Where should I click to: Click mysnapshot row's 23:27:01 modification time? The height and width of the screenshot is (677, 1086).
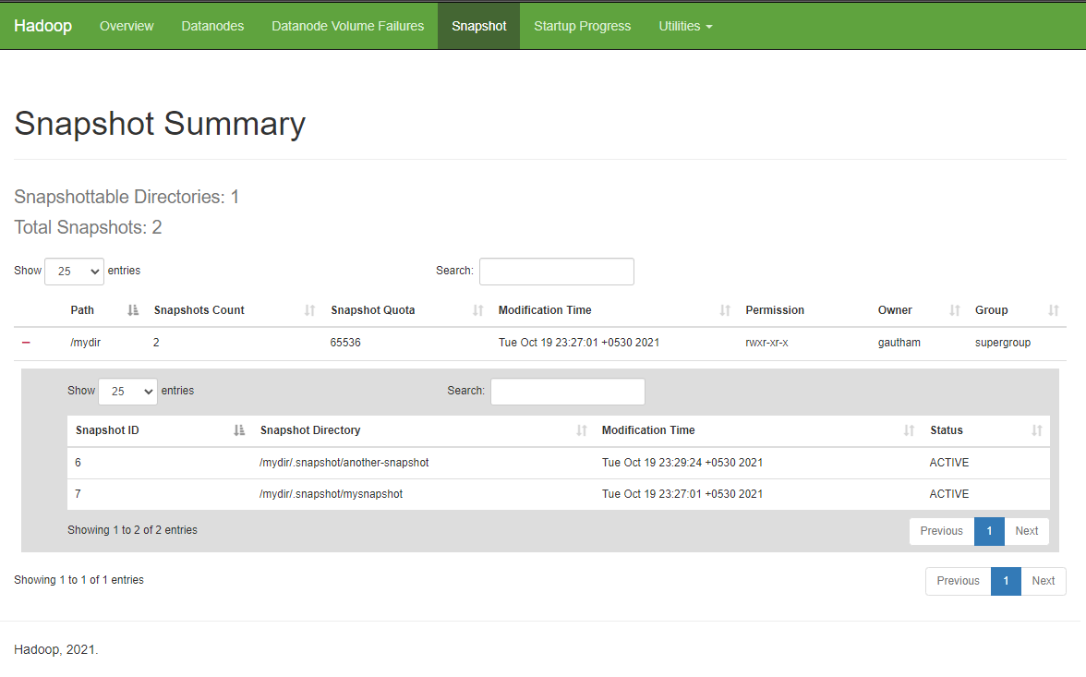click(x=682, y=494)
